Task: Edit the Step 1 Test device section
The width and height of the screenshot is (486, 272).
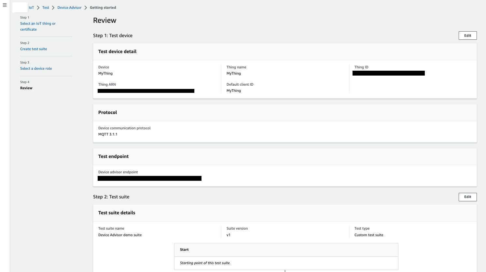Action: point(467,36)
